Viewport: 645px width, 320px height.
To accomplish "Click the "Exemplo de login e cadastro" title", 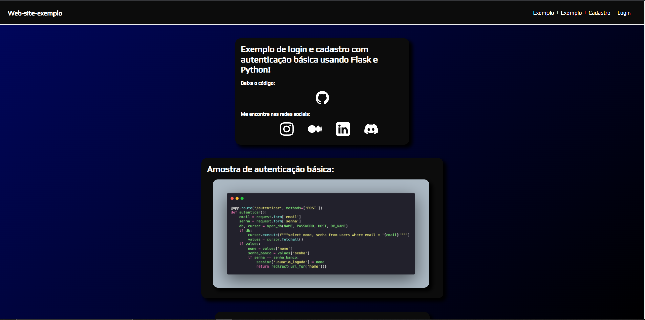I will point(309,60).
